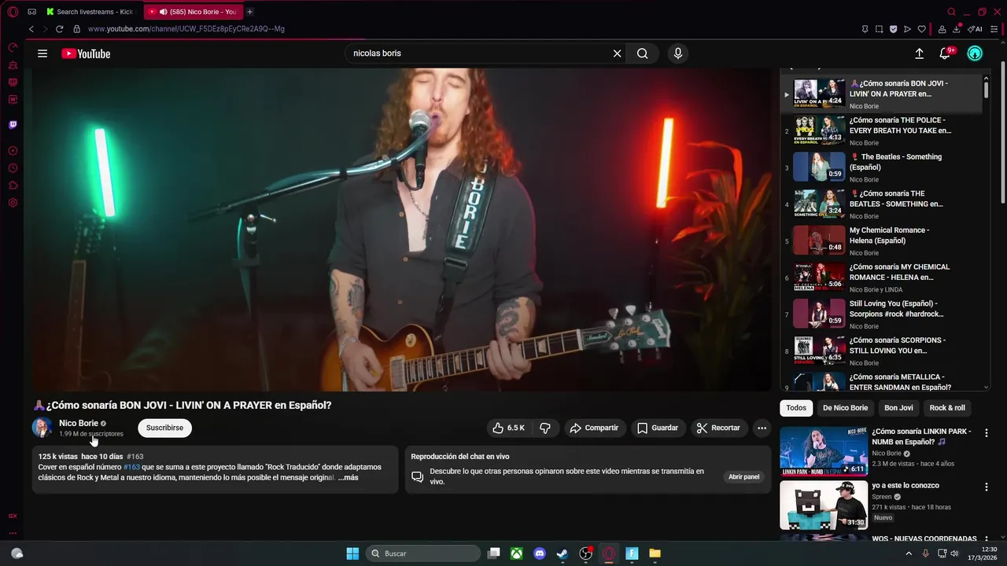Screen dimensions: 1007x566
Task: Go back in browser history
Action: tap(31, 29)
